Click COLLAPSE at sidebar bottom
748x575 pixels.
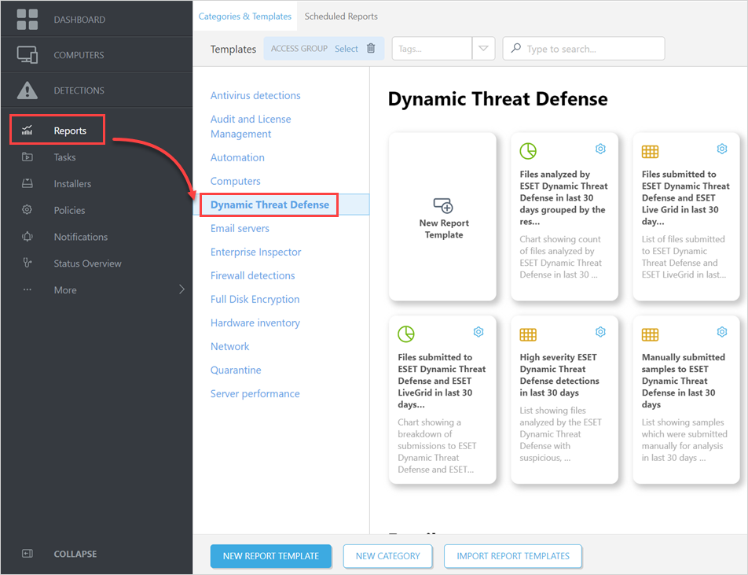pyautogui.click(x=75, y=554)
